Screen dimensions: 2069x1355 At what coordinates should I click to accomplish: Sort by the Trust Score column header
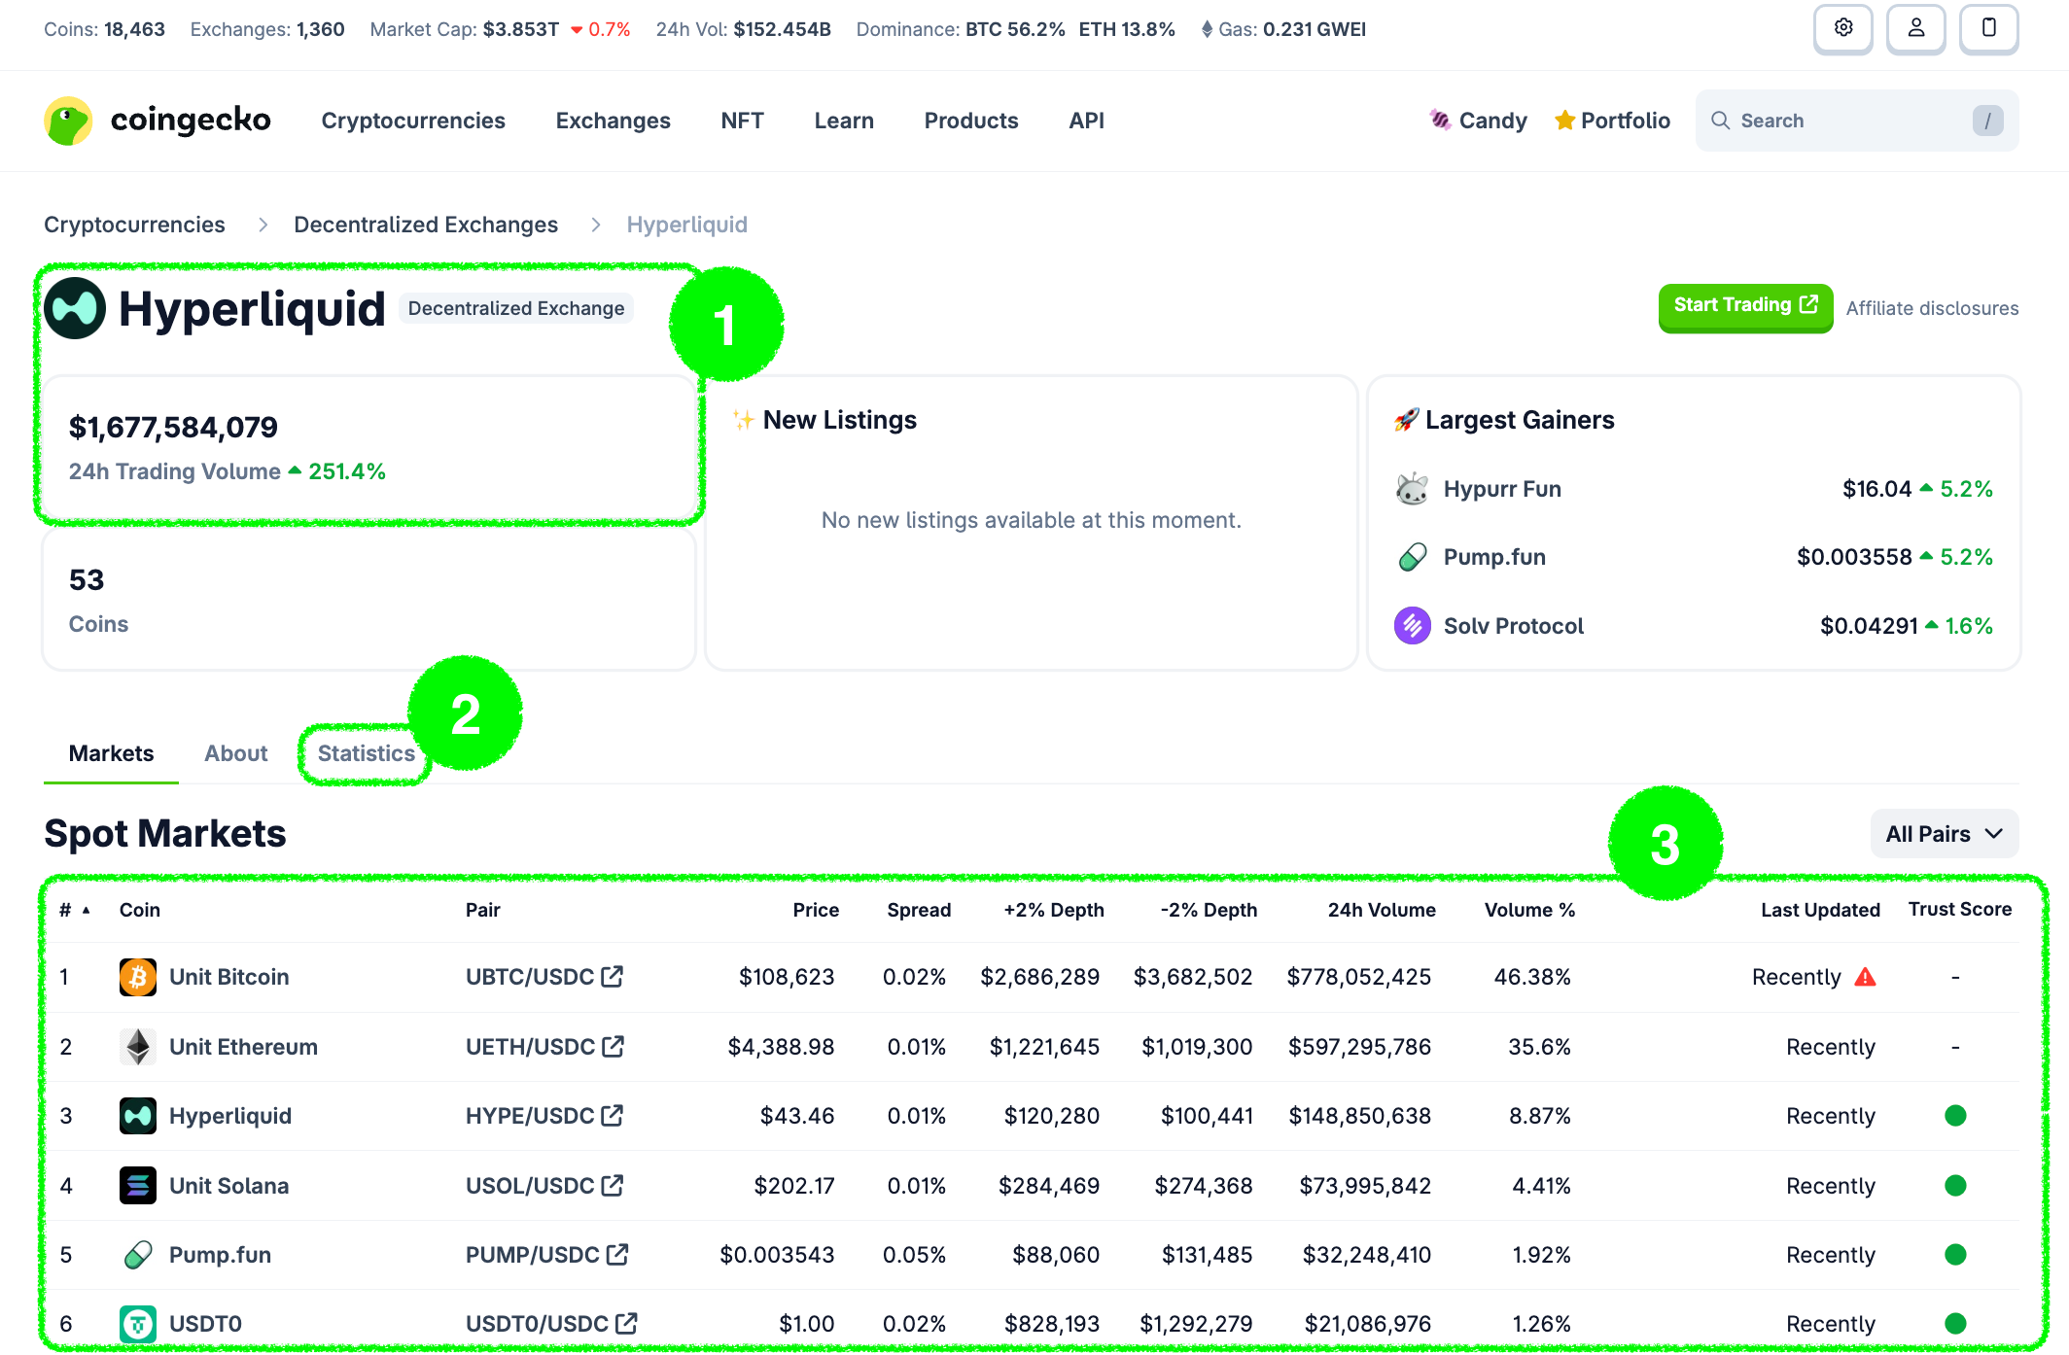(x=1960, y=909)
